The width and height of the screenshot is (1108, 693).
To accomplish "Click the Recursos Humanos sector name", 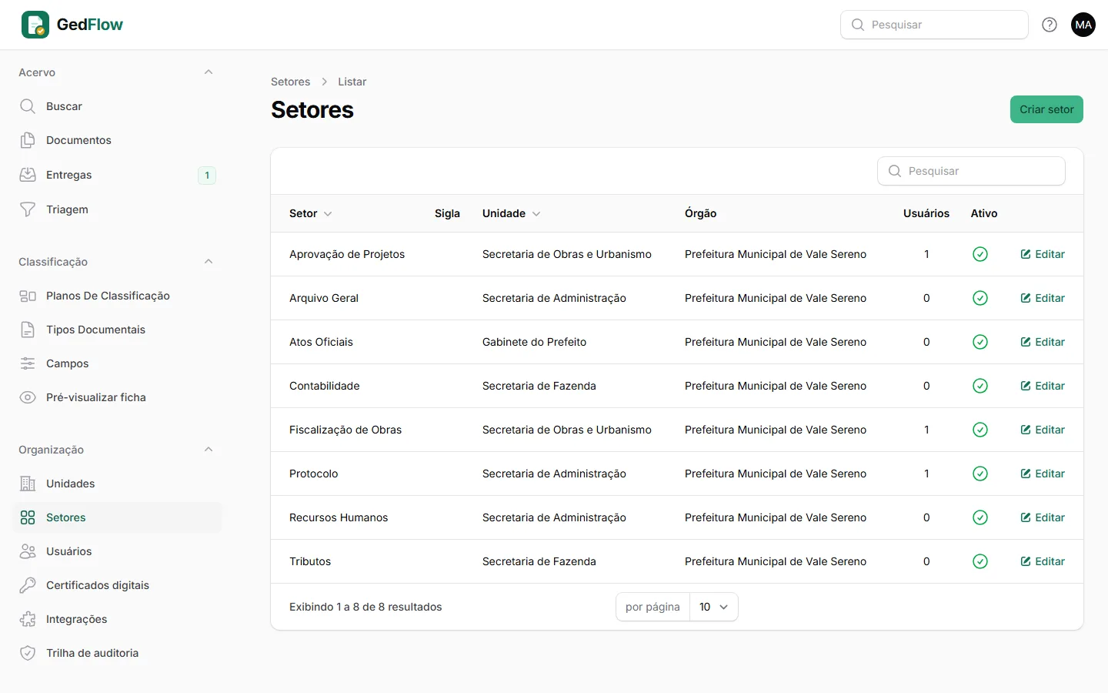I will (x=339, y=517).
